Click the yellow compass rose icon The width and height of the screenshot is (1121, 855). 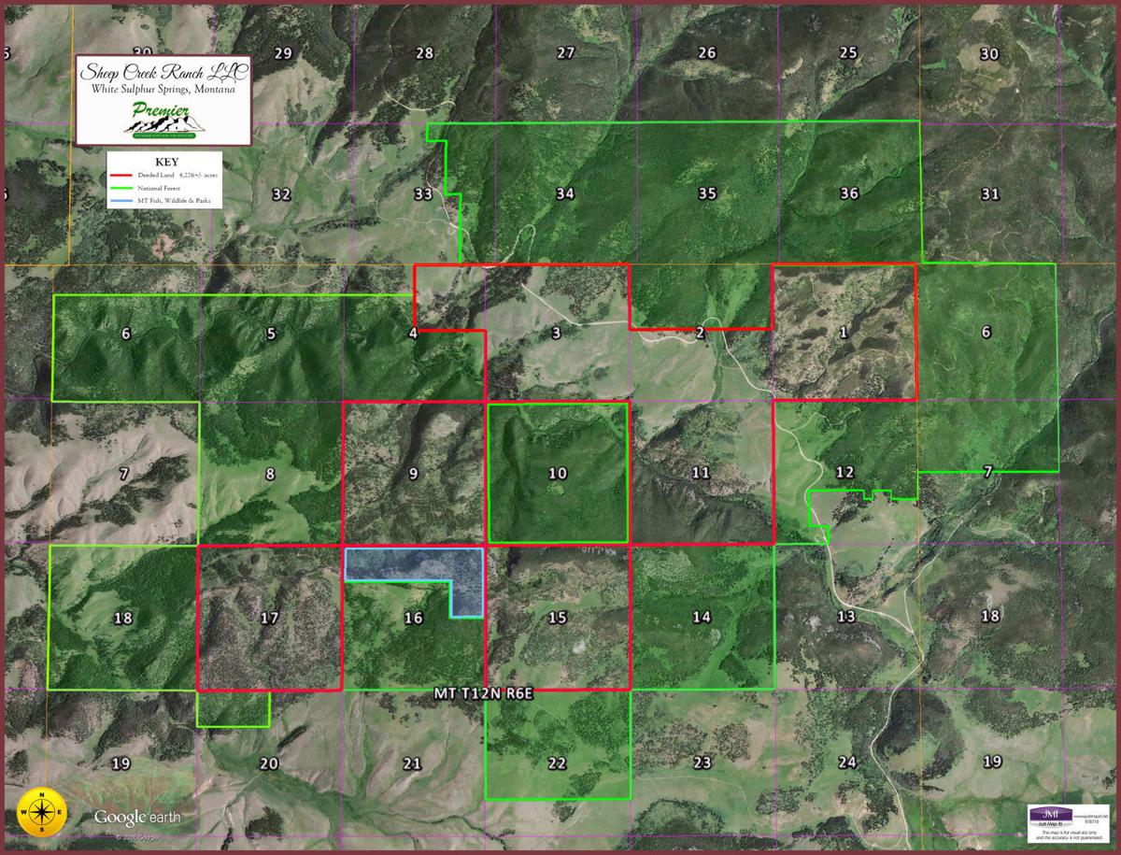tap(42, 811)
